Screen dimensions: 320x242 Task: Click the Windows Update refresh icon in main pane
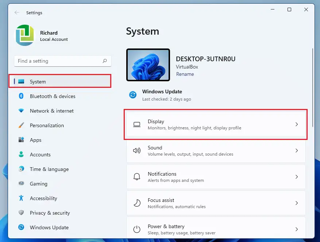coord(133,95)
